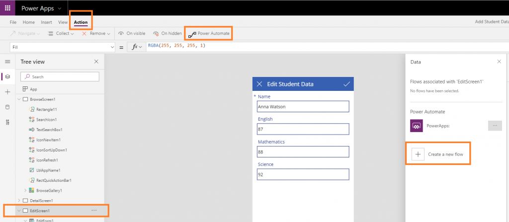Screen dimensions: 509x222
Task: Open the app launcher waffle icon
Action: point(7,8)
